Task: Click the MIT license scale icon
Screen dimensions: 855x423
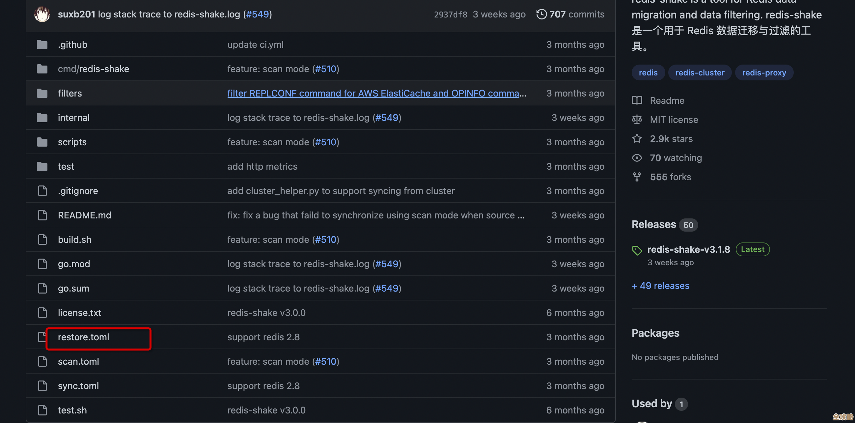Action: pos(637,120)
